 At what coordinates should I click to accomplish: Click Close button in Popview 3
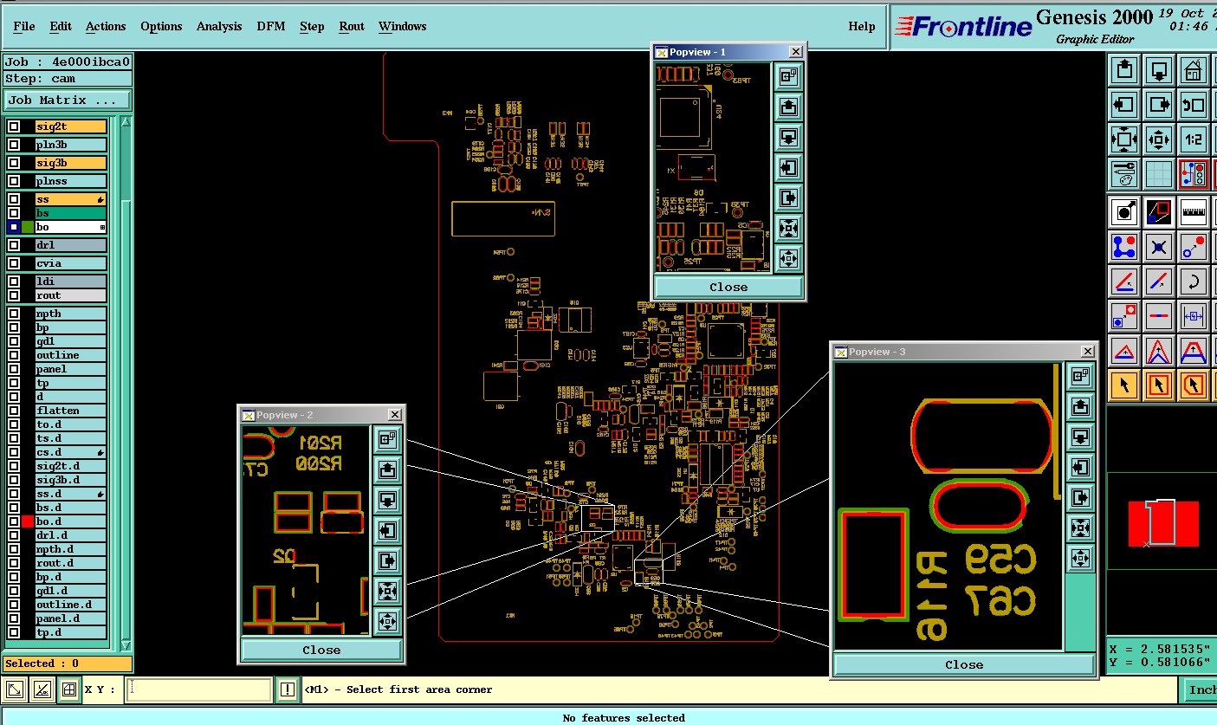click(x=964, y=664)
